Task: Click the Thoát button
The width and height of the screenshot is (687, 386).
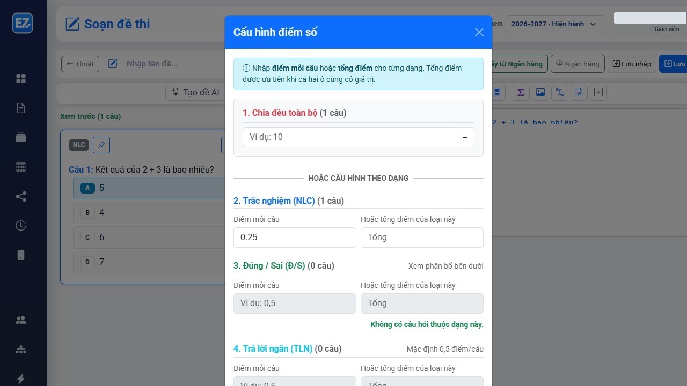Action: [x=80, y=64]
